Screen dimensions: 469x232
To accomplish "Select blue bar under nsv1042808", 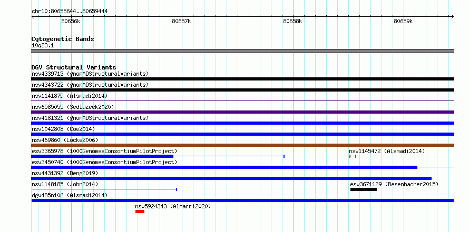I will click(x=242, y=134).
